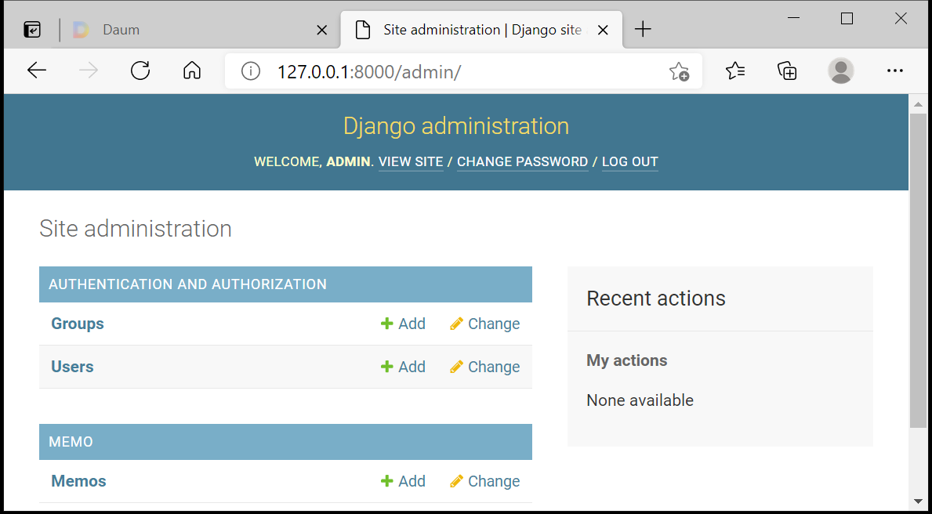This screenshot has width=932, height=514.
Task: Maximize the browser window
Action: (847, 19)
